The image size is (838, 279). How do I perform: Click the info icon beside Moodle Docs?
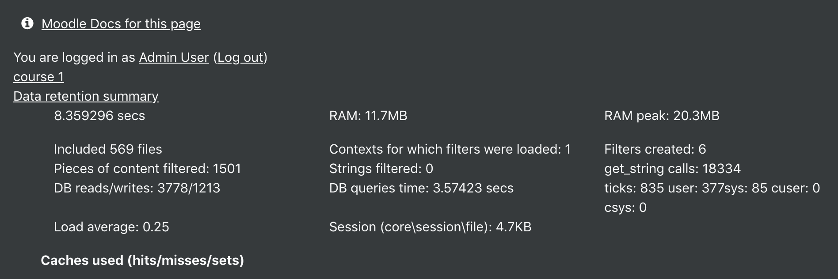[27, 23]
